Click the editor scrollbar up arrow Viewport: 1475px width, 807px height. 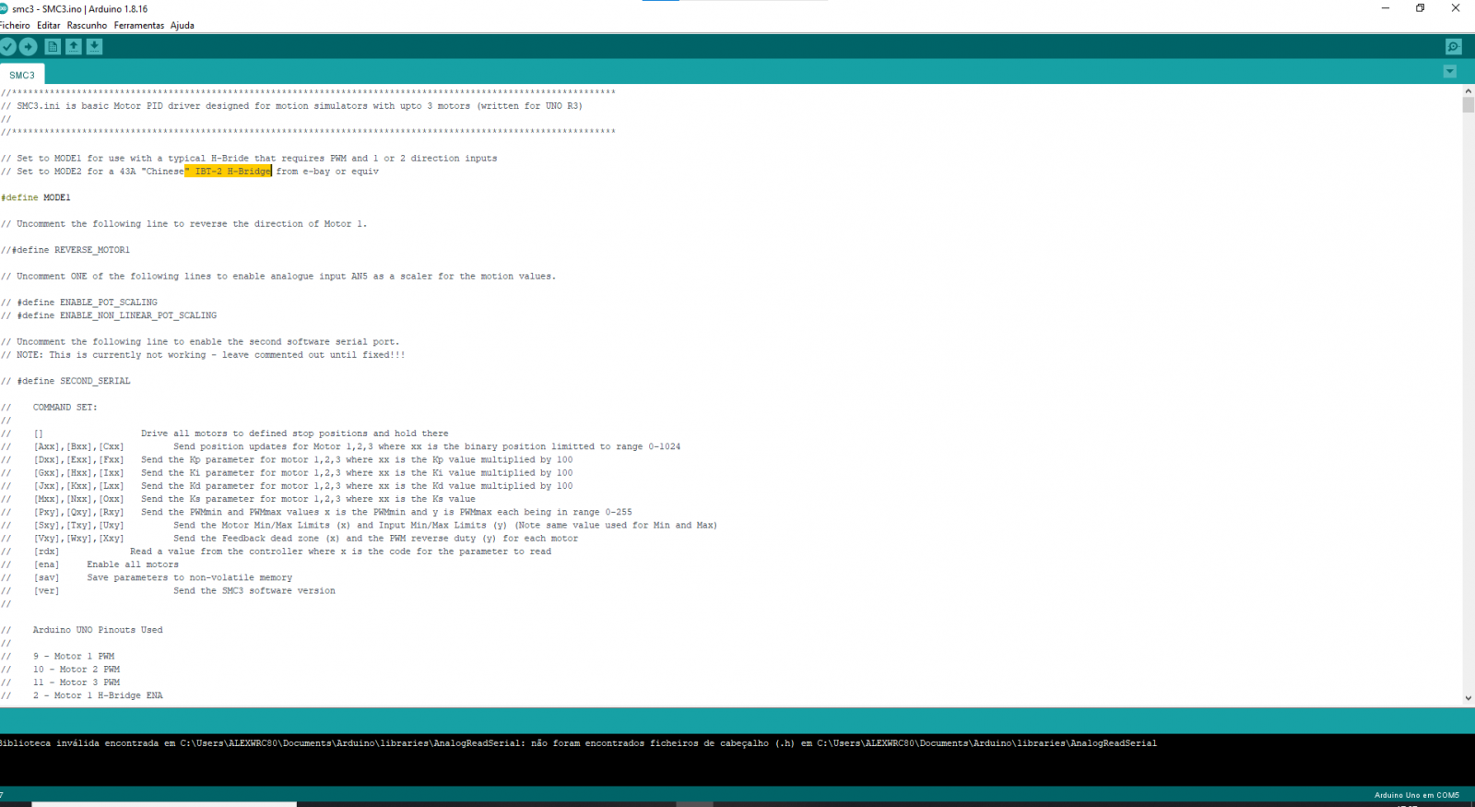[x=1468, y=91]
